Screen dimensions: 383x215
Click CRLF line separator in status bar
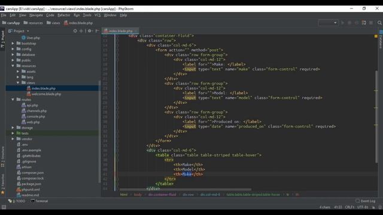coord(349,207)
